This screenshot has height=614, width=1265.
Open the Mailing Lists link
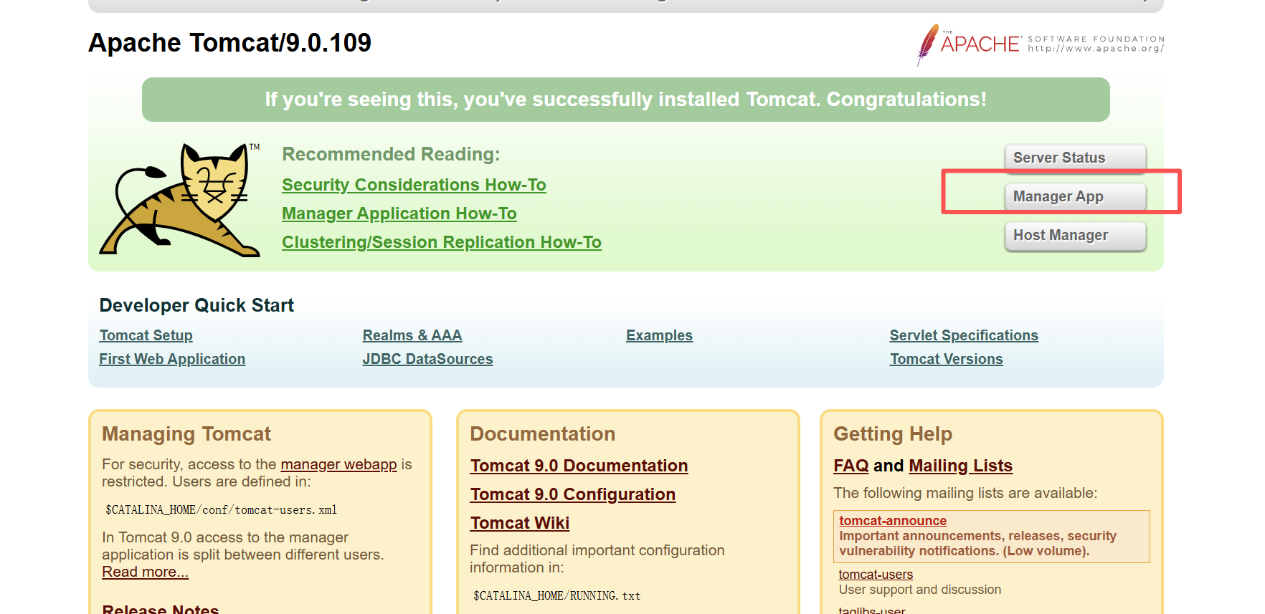point(960,466)
